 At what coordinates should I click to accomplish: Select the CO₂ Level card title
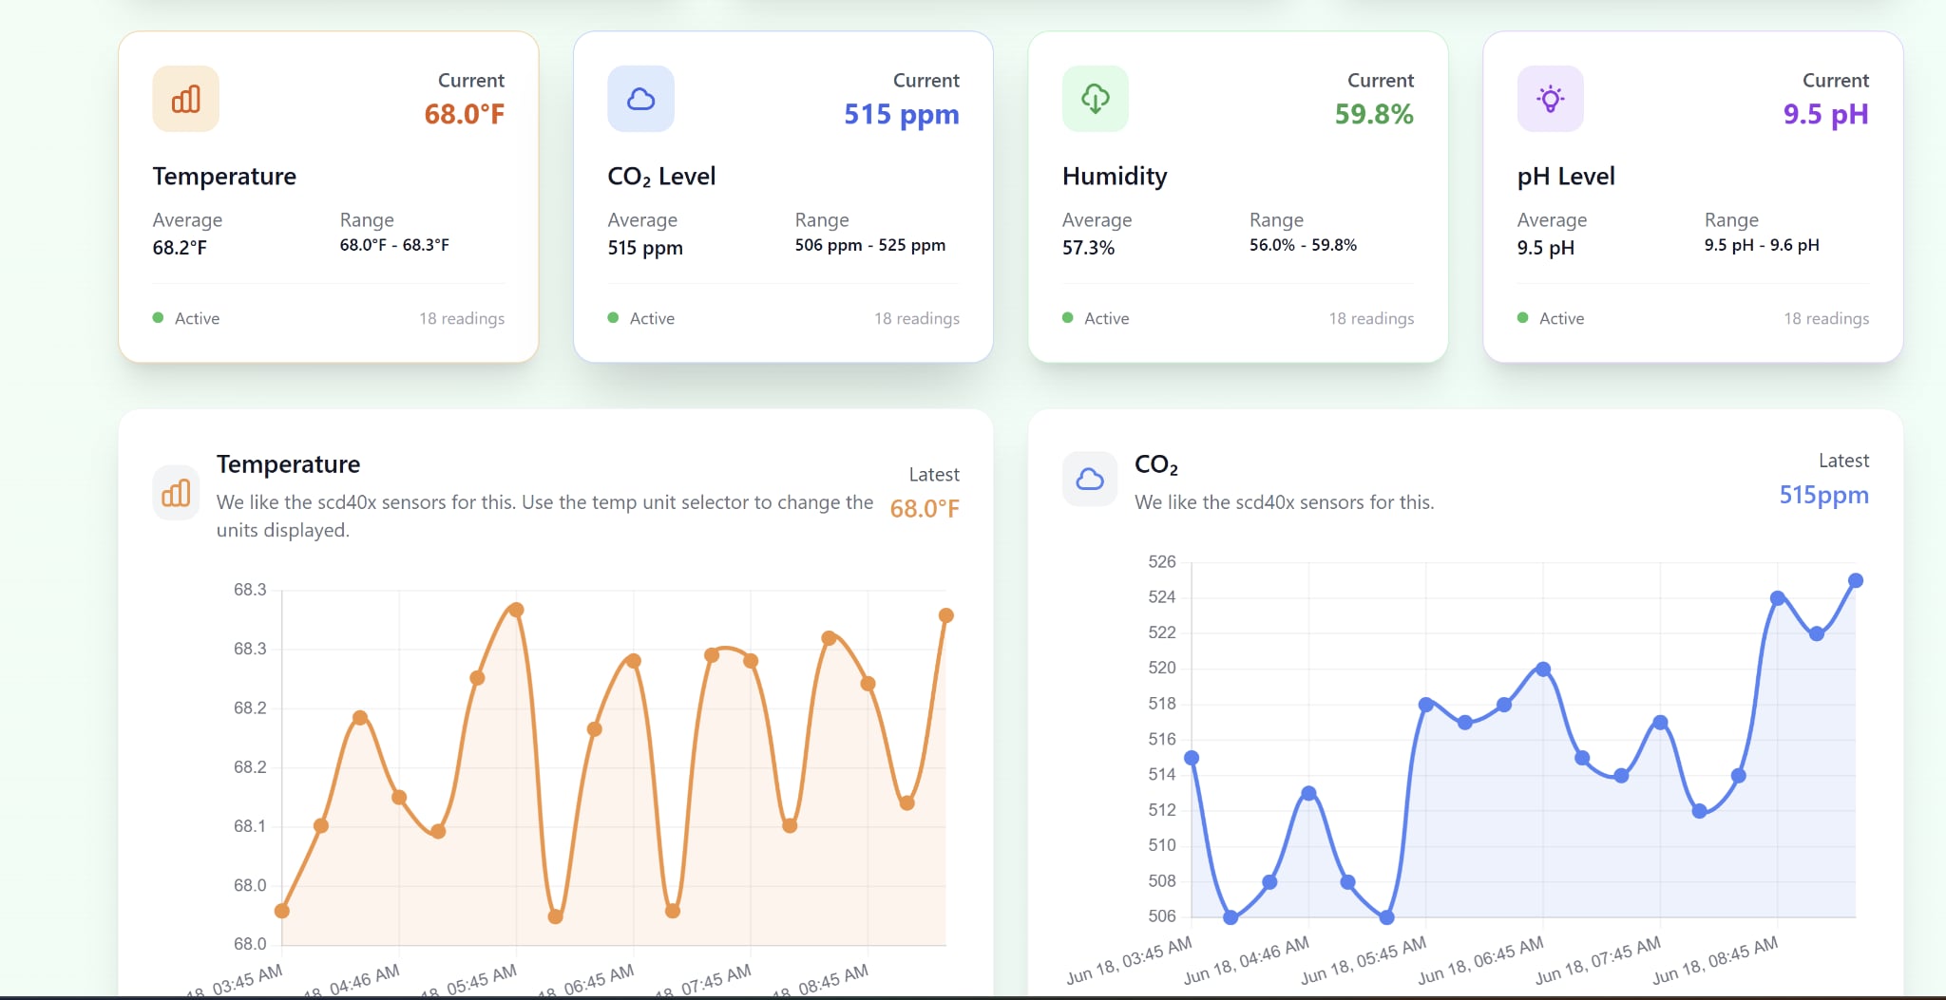[661, 176]
